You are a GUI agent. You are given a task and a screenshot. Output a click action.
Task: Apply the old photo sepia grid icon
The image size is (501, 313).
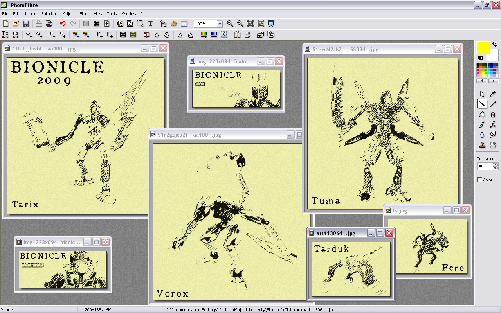click(x=133, y=35)
